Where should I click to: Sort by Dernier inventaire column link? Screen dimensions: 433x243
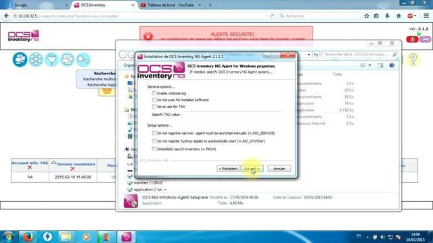(76, 164)
